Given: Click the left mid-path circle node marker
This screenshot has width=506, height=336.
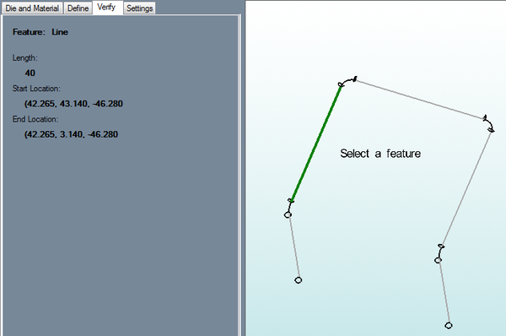Looking at the screenshot, I should coord(288,214).
